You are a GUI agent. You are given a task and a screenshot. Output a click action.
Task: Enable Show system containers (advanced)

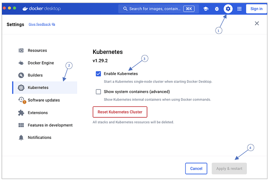coord(98,92)
